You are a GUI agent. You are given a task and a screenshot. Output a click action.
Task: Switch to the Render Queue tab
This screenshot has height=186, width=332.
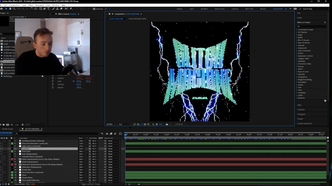point(8,129)
